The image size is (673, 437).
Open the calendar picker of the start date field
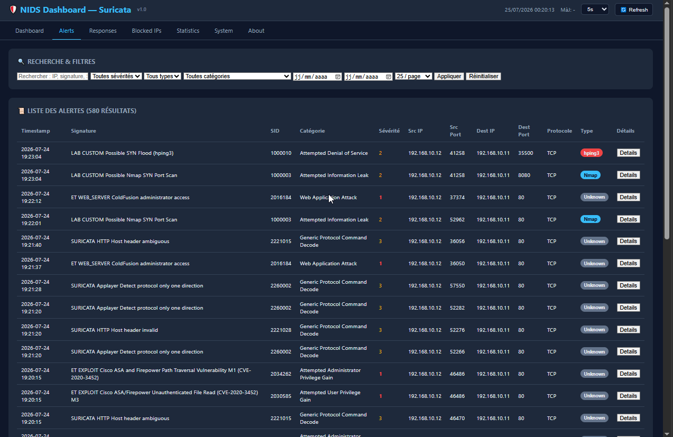click(338, 77)
